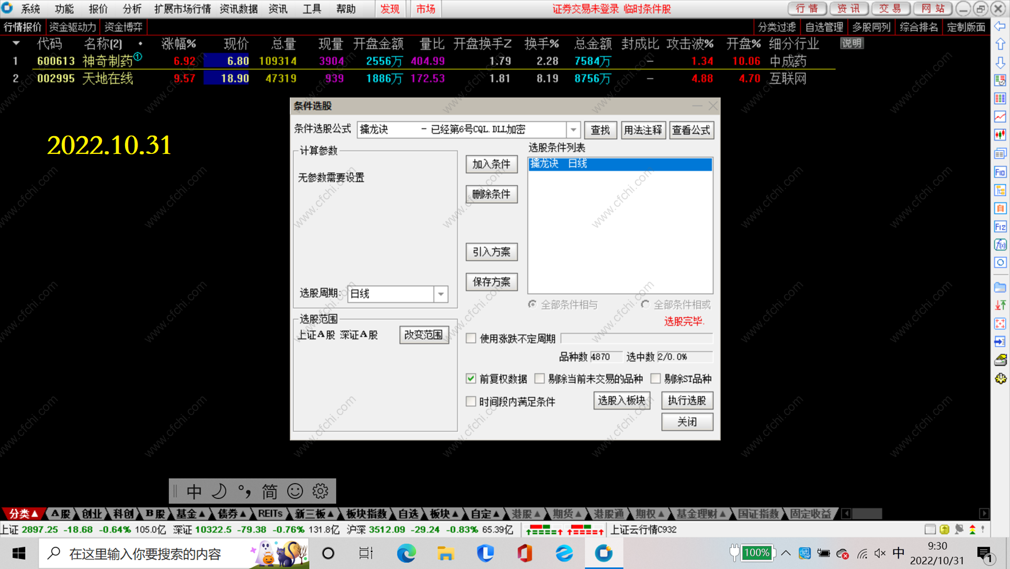Click the K-line candlestick chart icon

tap(1000, 135)
